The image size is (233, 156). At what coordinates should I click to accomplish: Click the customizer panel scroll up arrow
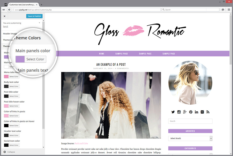click(43, 21)
